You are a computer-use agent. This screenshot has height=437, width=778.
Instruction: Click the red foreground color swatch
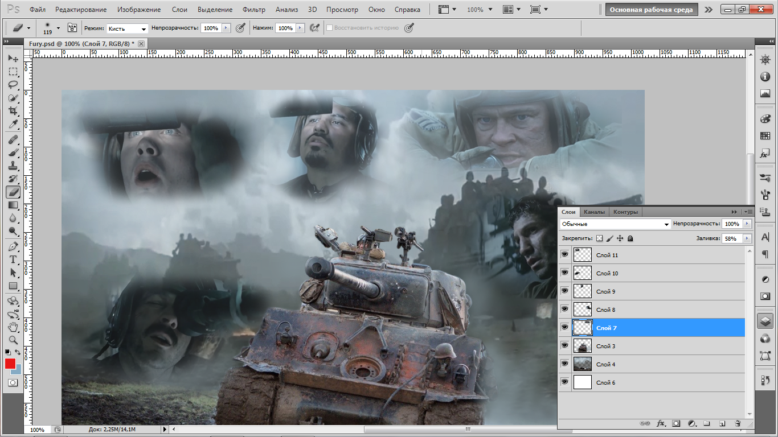coord(10,364)
